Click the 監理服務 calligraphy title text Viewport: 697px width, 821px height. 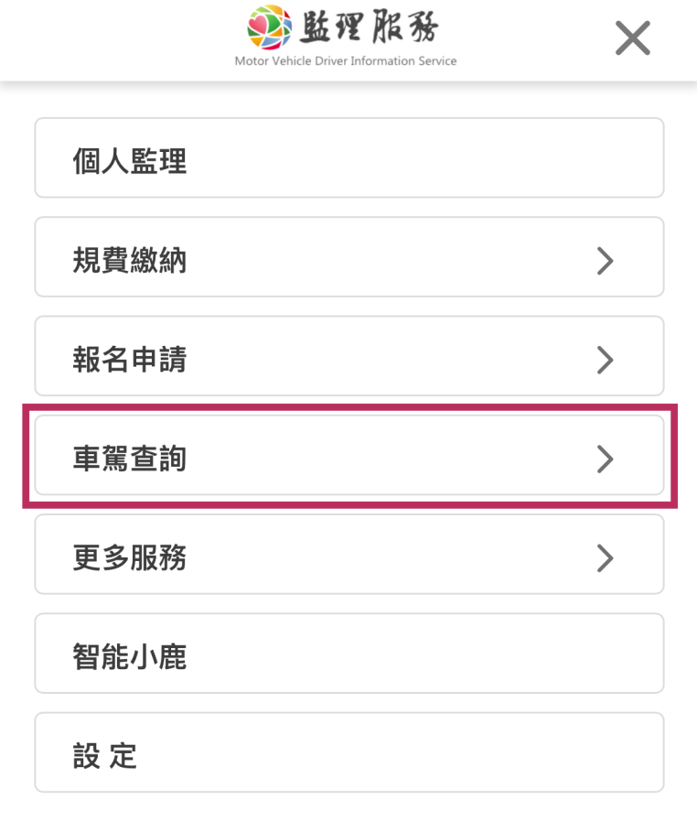369,28
